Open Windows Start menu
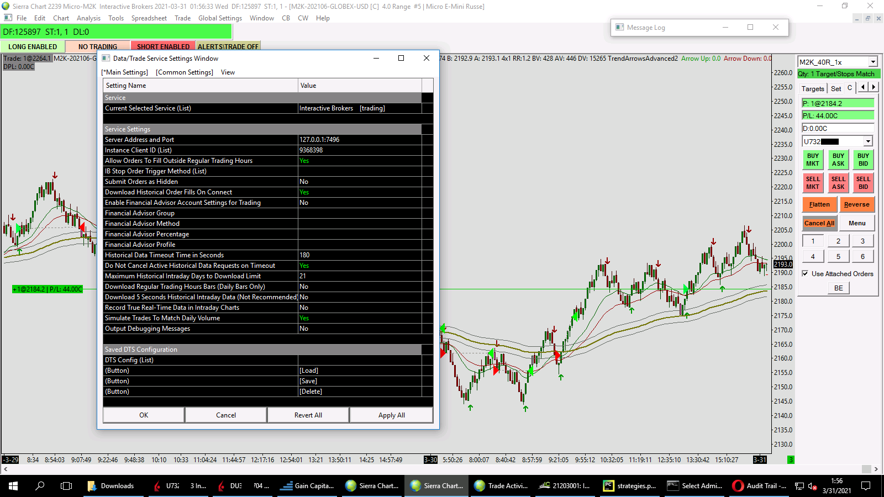Image resolution: width=884 pixels, height=497 pixels. [13, 486]
